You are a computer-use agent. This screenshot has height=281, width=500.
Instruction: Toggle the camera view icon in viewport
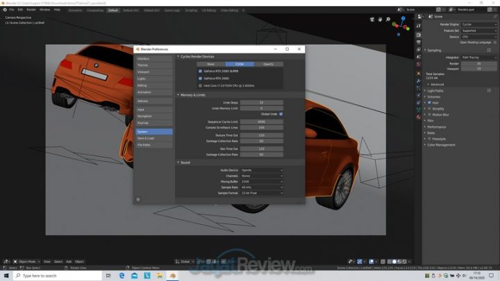[x=372, y=19]
